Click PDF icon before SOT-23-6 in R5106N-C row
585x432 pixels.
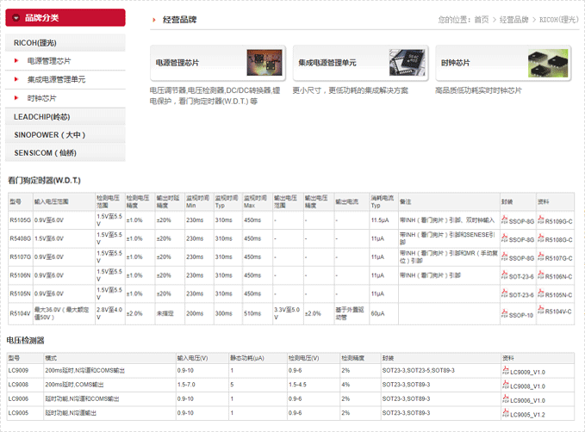505,275
